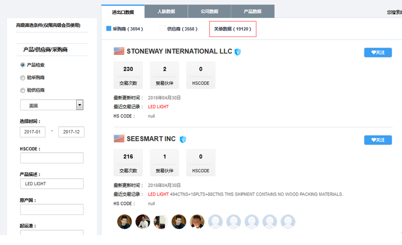This screenshot has height=245, width=402.
Task: Open first contact avatar photo under SEESMART
Action: (x=125, y=222)
